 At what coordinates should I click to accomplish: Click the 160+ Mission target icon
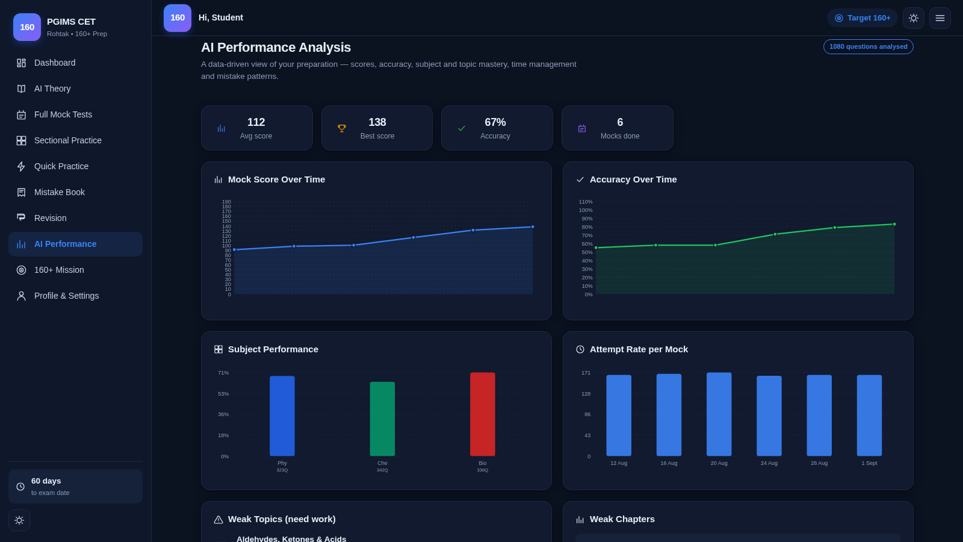(x=21, y=270)
